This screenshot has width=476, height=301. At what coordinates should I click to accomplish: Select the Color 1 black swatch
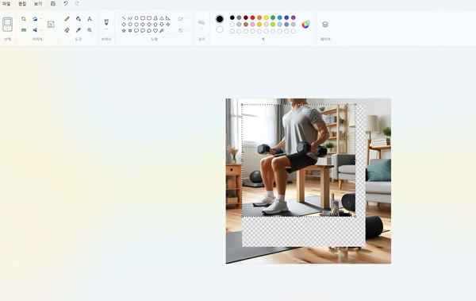coord(220,19)
